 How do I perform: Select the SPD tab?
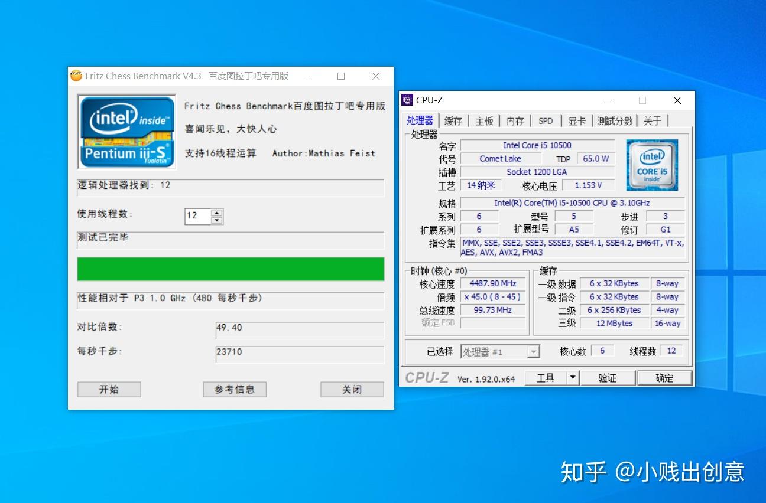[x=546, y=121]
